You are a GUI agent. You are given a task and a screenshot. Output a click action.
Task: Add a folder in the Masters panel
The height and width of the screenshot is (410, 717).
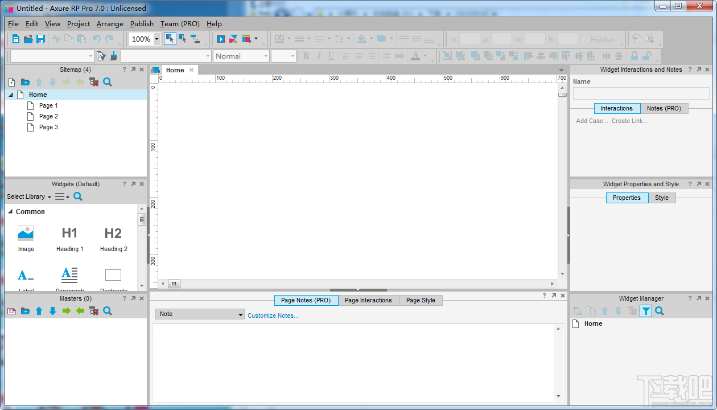tap(25, 311)
